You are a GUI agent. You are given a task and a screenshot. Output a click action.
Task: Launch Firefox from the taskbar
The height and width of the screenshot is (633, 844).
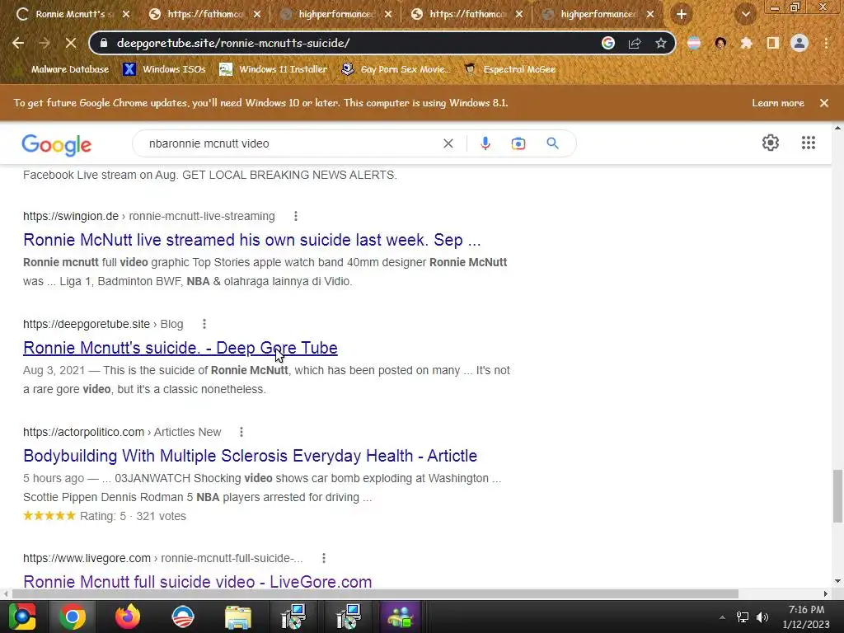tap(128, 617)
